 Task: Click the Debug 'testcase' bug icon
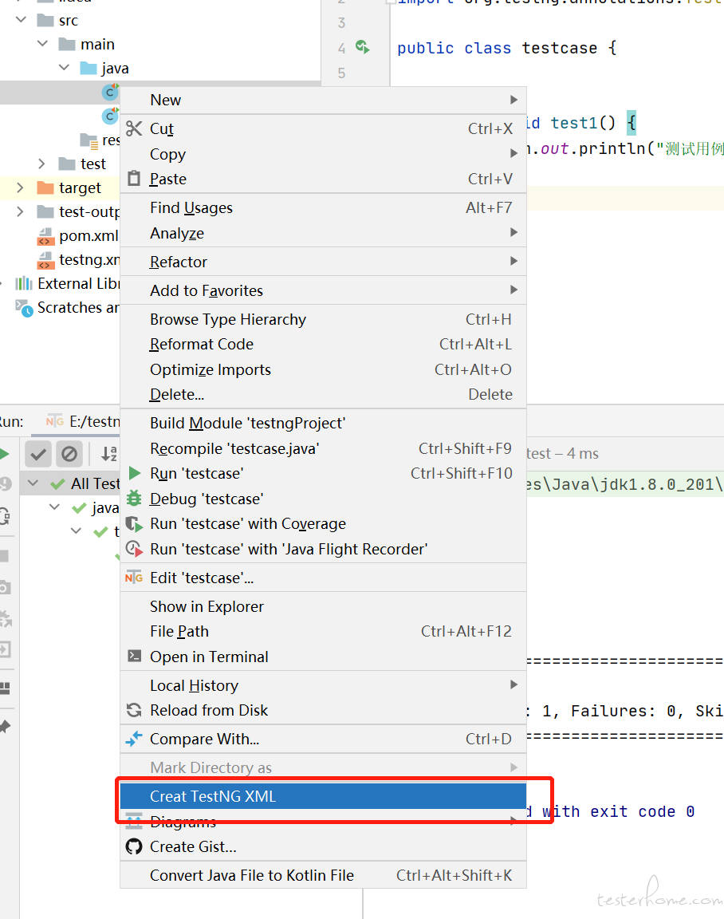tap(134, 498)
